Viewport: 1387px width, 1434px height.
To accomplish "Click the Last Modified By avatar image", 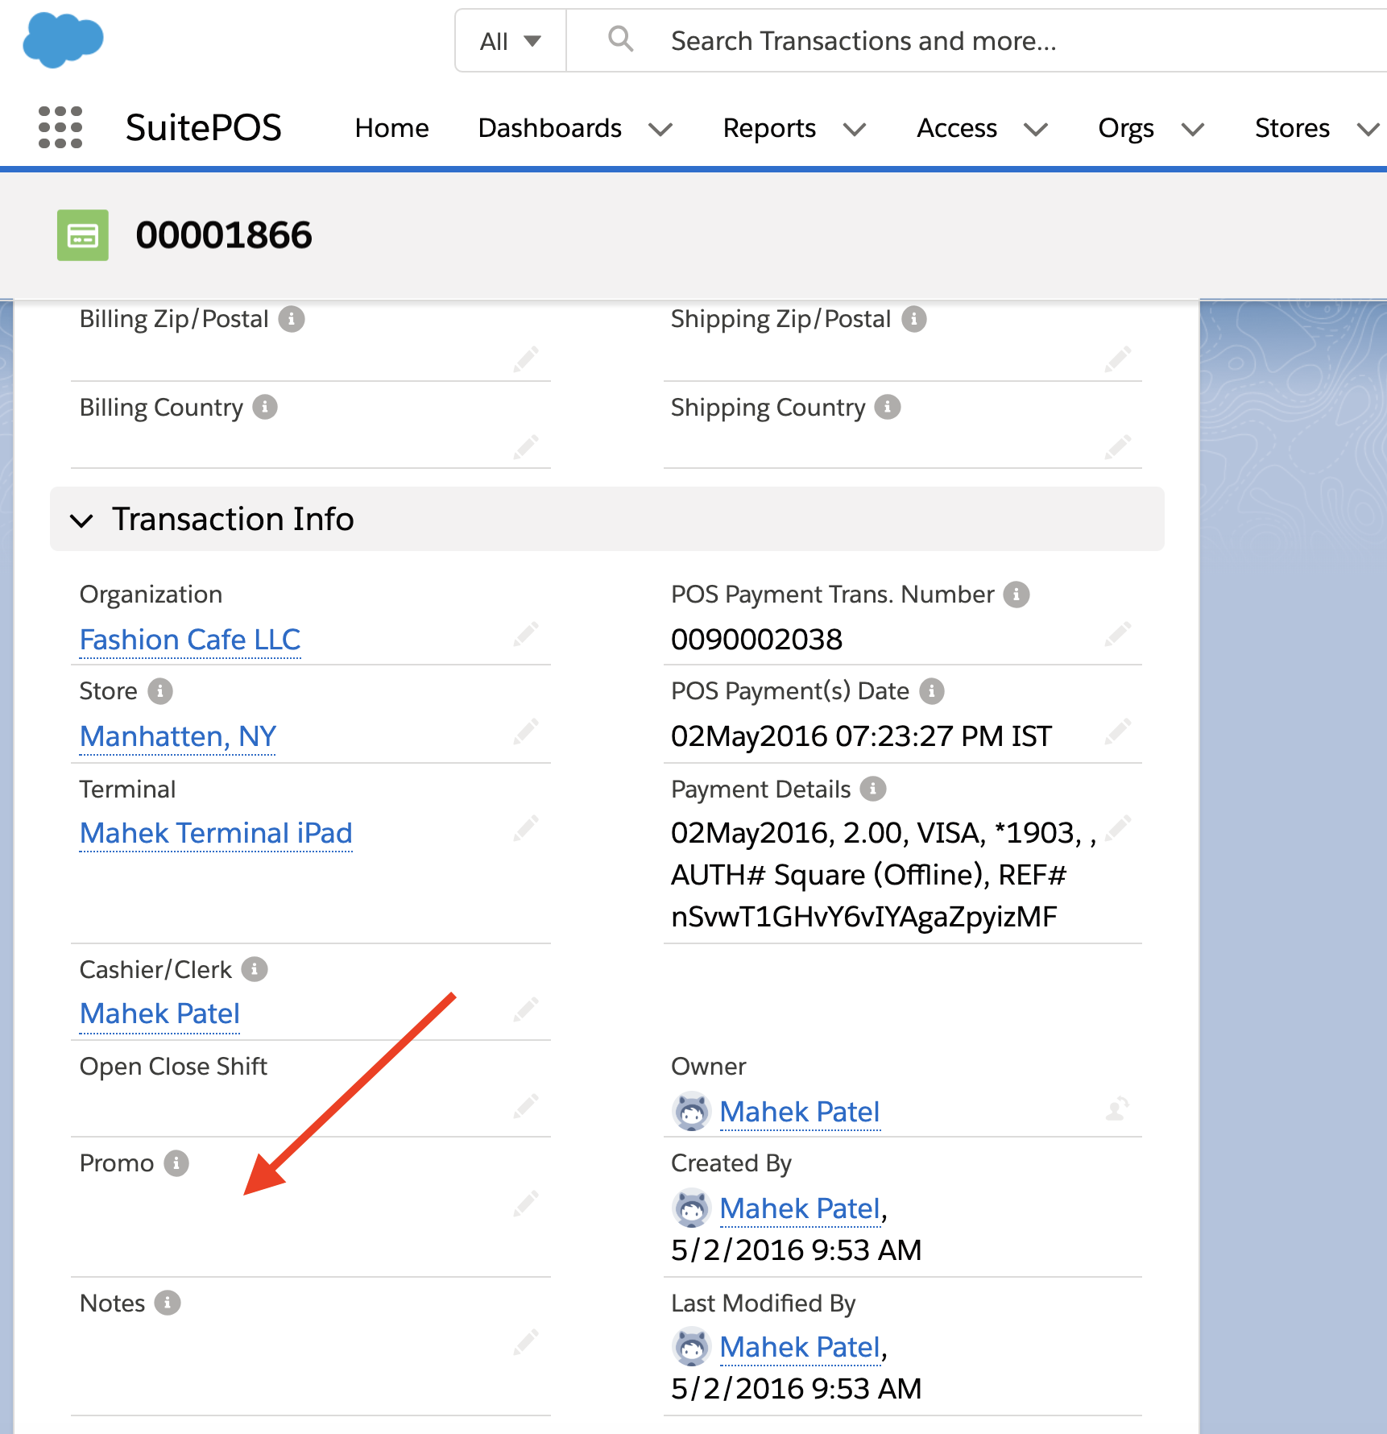I will point(691,1347).
